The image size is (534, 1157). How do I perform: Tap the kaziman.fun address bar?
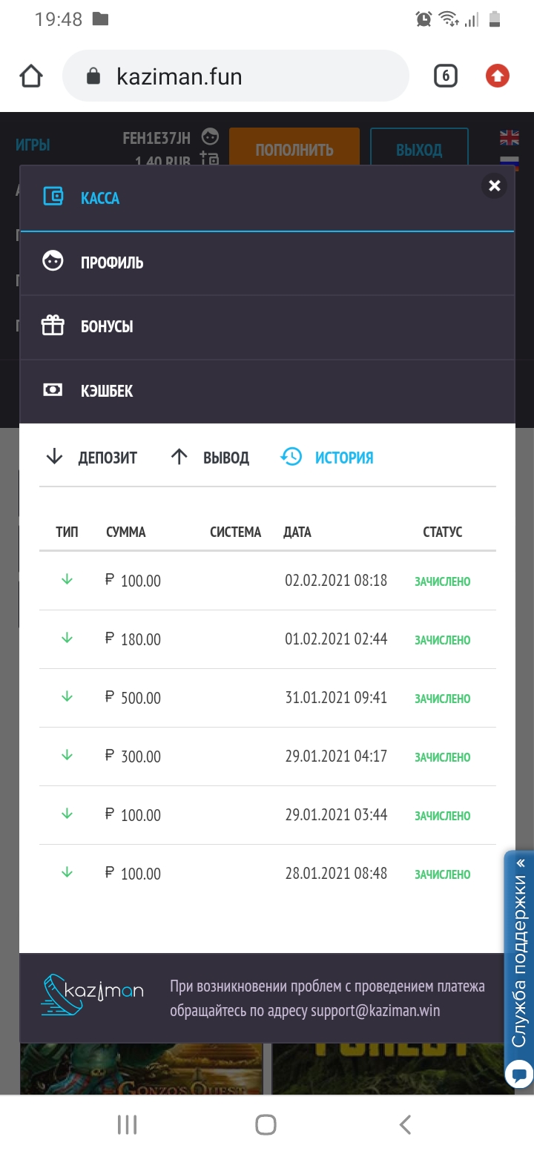click(x=236, y=76)
